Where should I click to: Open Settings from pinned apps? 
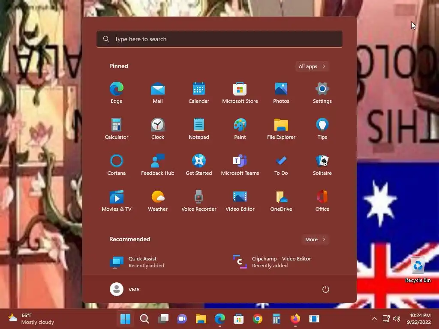tap(322, 93)
